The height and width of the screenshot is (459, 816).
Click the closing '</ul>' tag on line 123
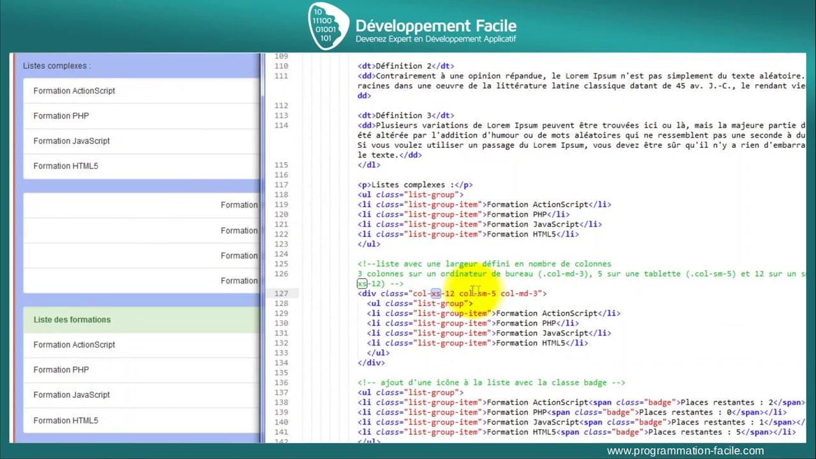coord(369,244)
